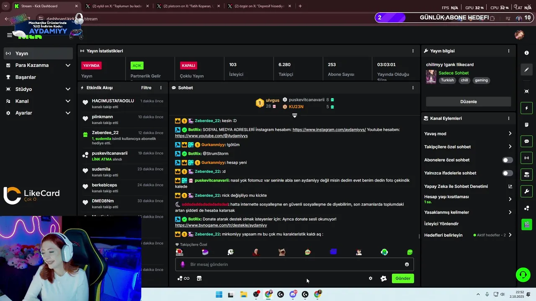This screenshot has height=301, width=536.
Task: Click the shop storefront icon below chat
Action: click(199, 278)
